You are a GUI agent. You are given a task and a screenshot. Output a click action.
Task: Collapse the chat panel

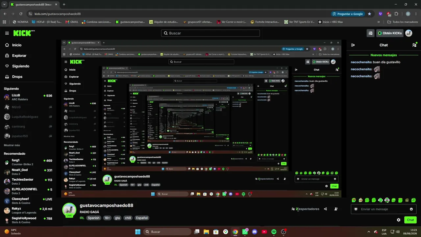(353, 45)
